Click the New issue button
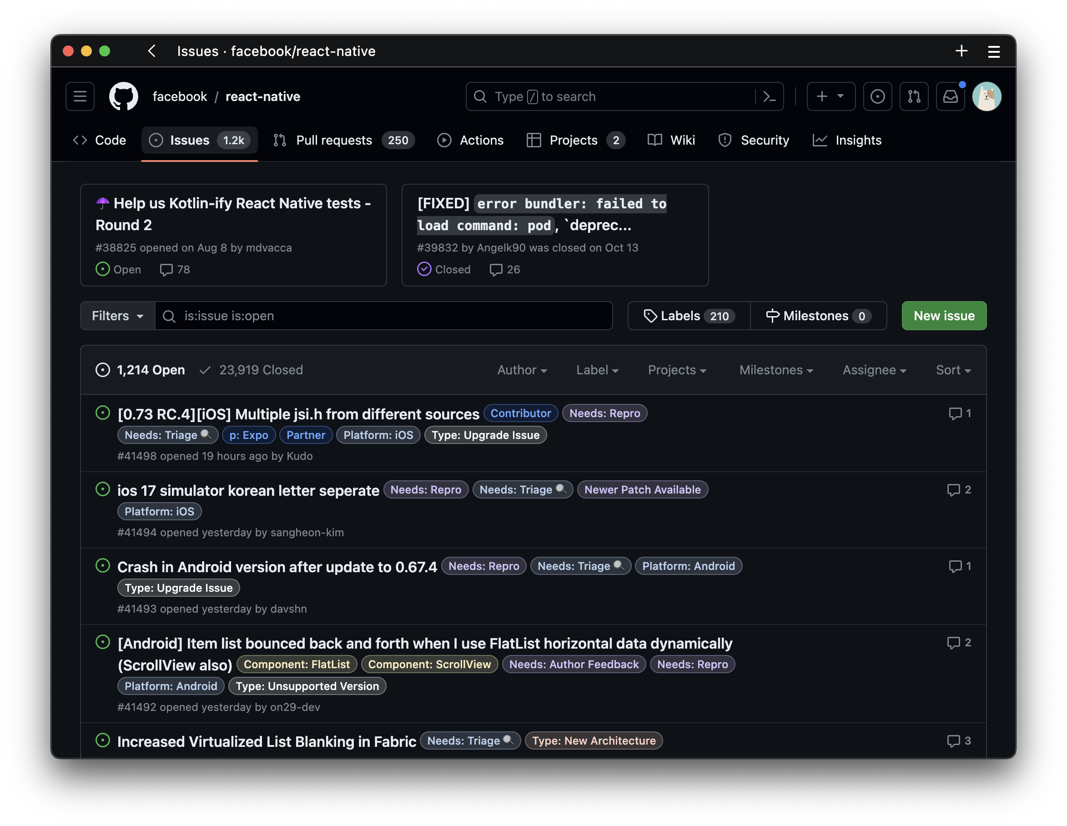 [x=943, y=316]
